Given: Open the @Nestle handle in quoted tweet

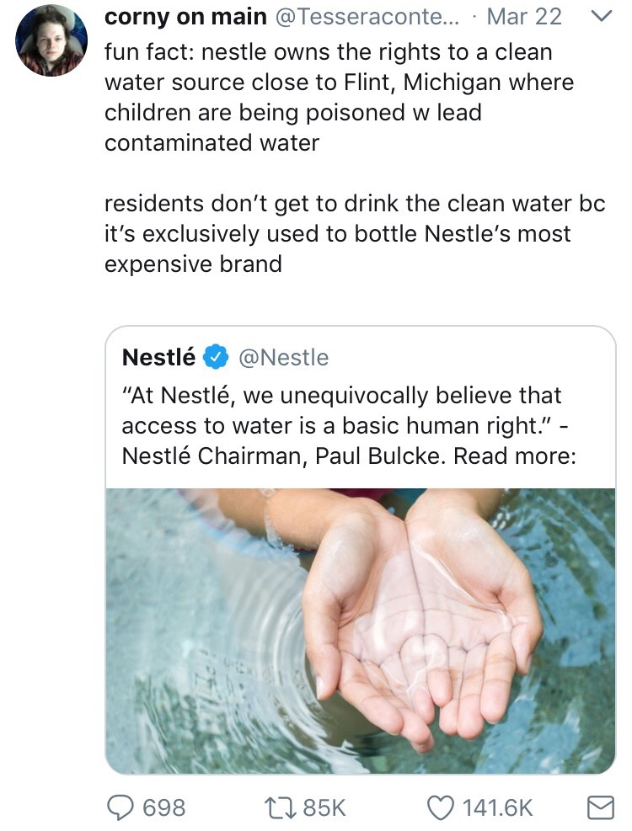Looking at the screenshot, I should click(284, 357).
